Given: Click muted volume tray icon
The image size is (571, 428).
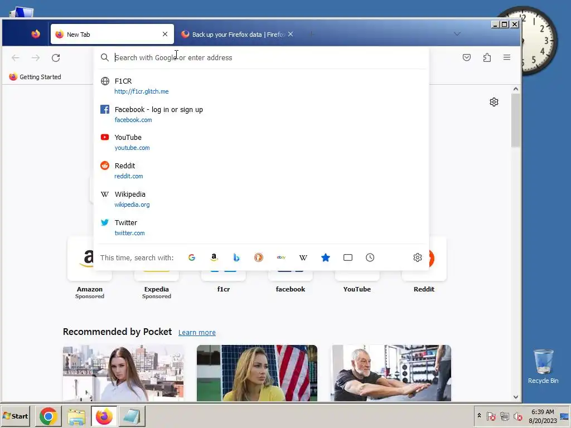Looking at the screenshot, I should click(x=517, y=416).
